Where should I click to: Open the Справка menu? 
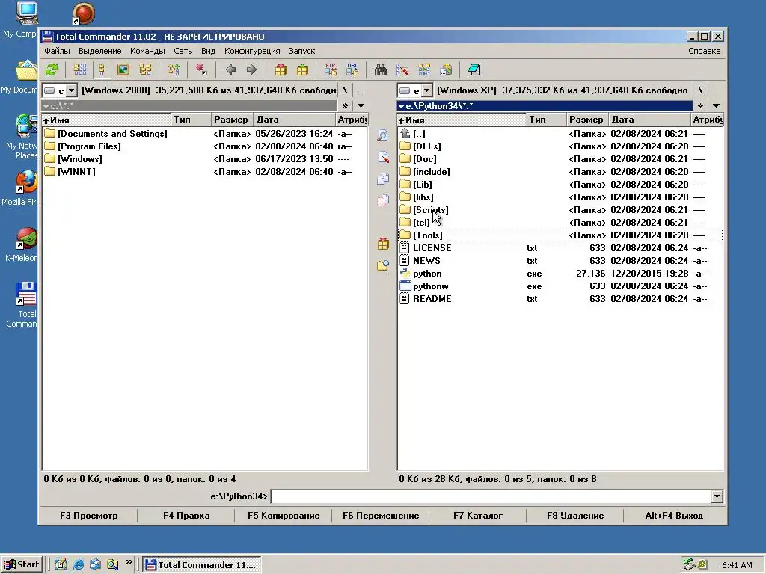pyautogui.click(x=705, y=51)
